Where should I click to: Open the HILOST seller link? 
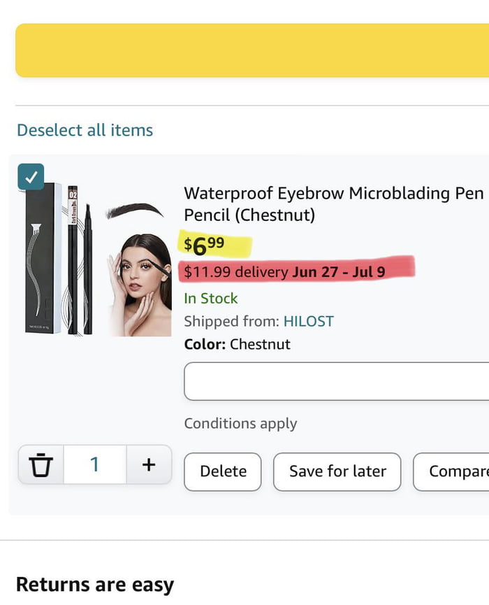(x=308, y=321)
